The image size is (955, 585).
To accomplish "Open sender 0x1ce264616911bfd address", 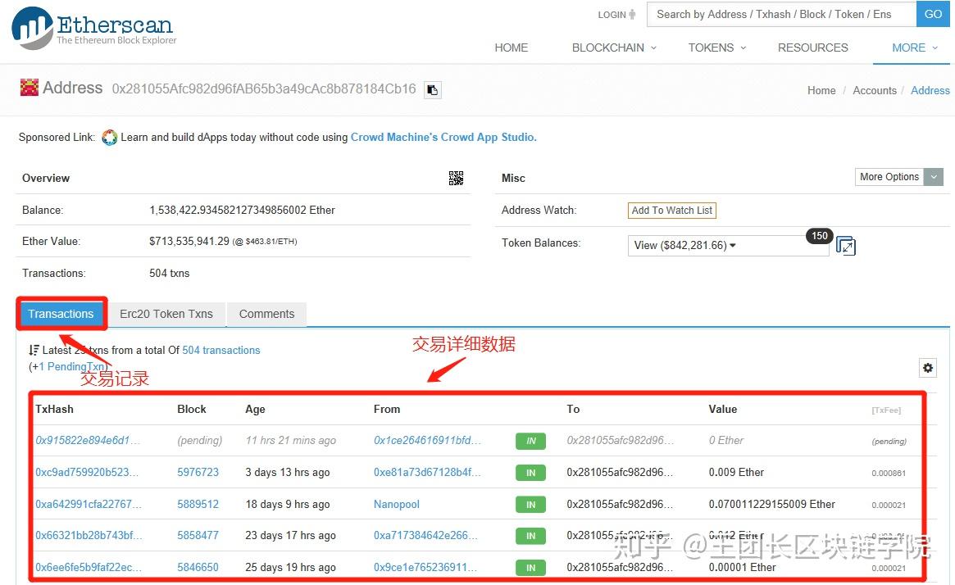I will (428, 440).
